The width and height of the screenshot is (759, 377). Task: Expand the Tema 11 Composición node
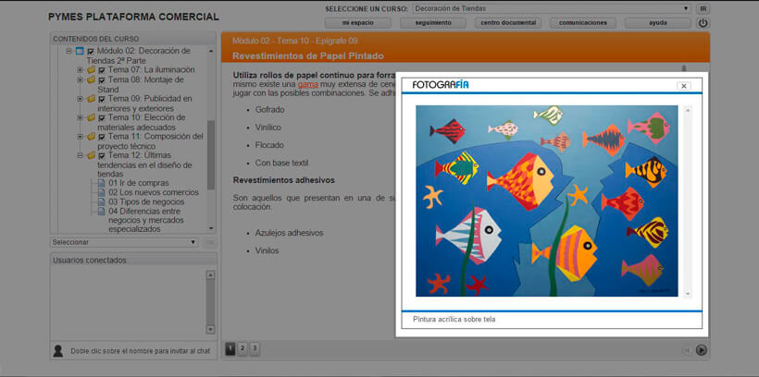pyautogui.click(x=80, y=137)
